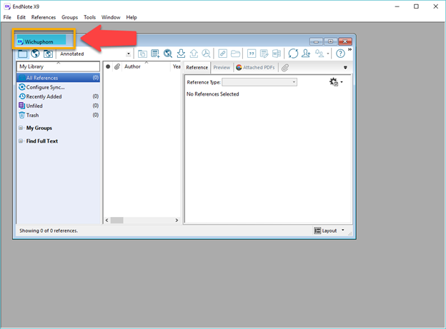Viewport: 446px width, 329px height.
Task: Open the Annotated output style dropdown
Action: point(129,54)
